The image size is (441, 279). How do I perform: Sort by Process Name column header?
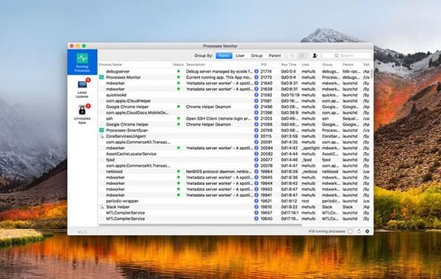110,65
